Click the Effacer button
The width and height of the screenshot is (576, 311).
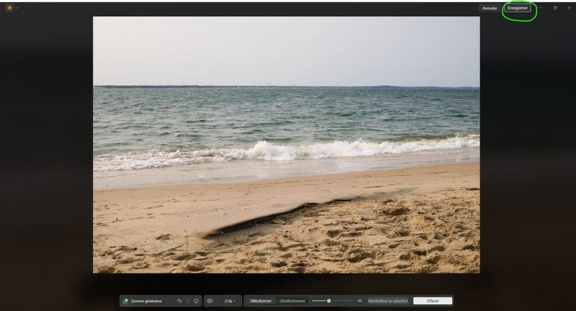pos(433,301)
